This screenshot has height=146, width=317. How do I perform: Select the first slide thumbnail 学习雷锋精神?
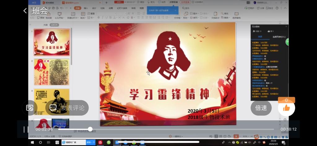52,42
